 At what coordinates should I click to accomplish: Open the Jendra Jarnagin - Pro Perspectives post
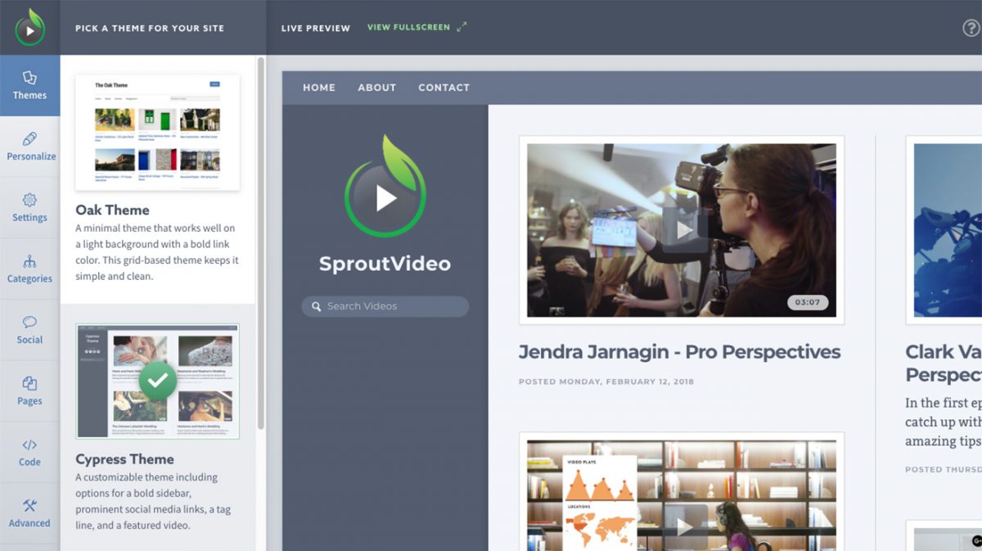(x=680, y=352)
